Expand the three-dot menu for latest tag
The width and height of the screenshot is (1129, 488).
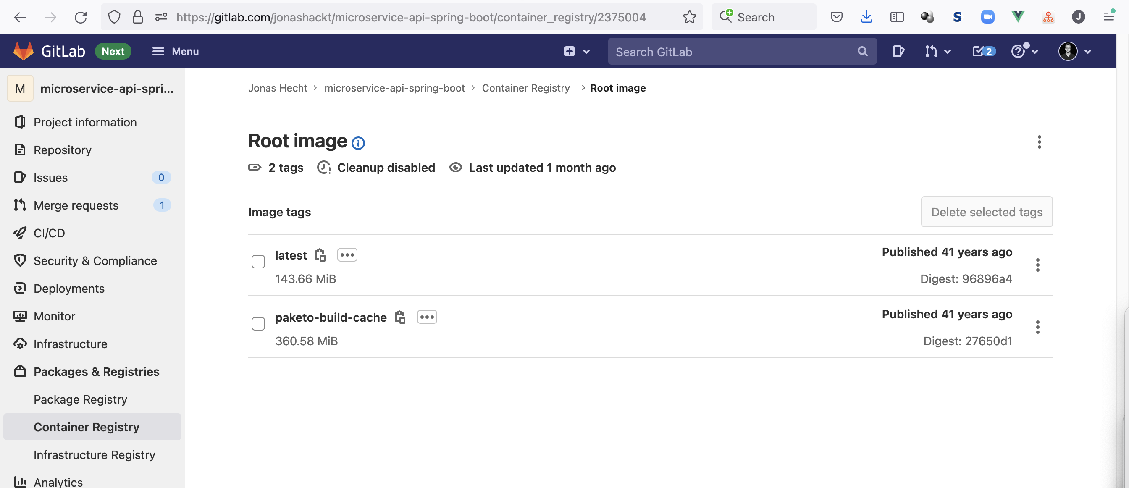coord(1037,265)
